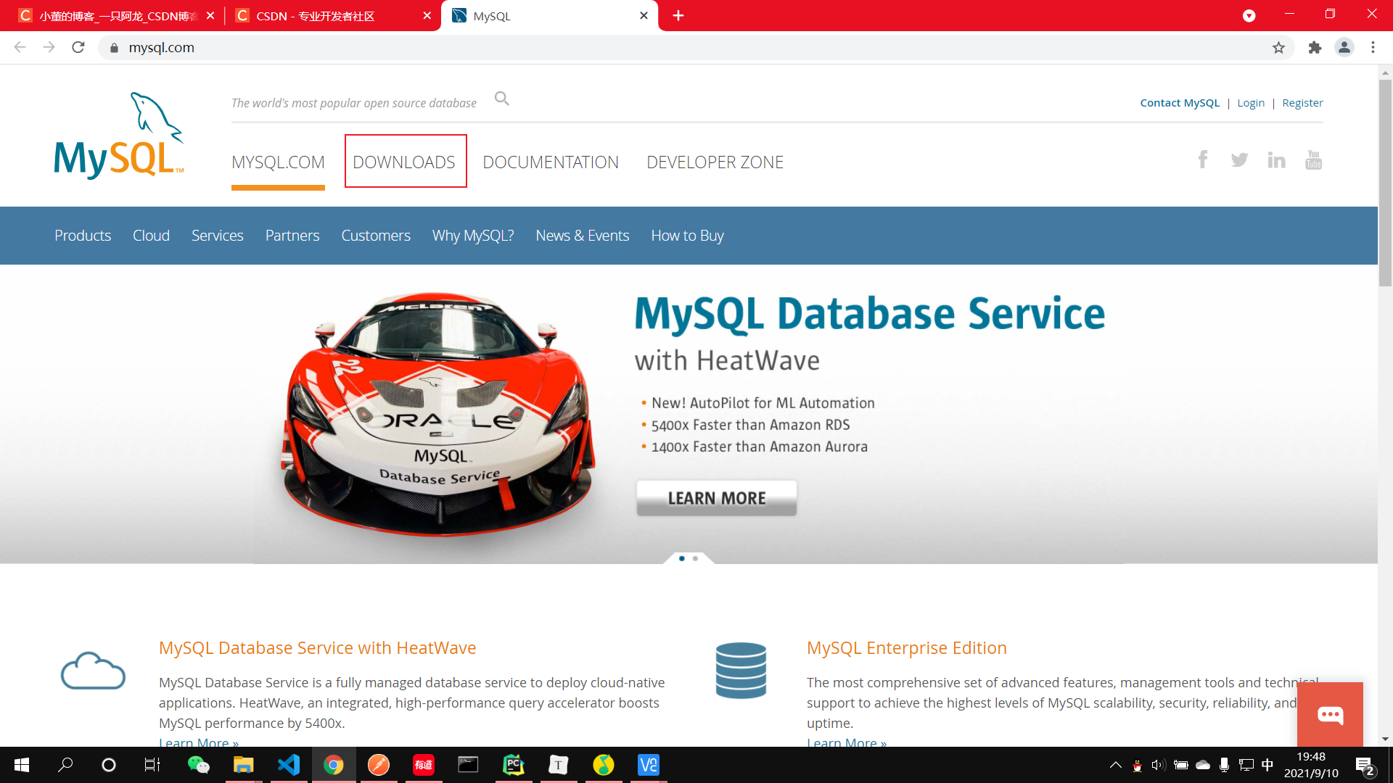
Task: Click the Login link
Action: 1251,103
